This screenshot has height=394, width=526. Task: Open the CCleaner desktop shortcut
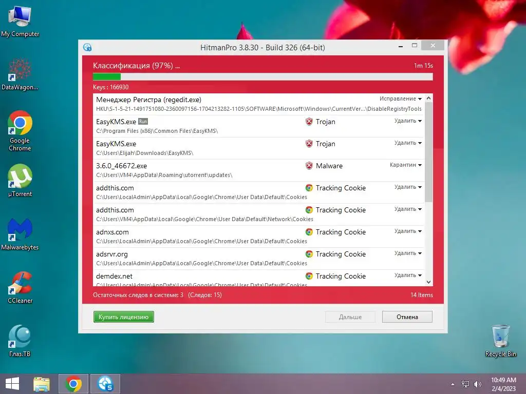click(x=20, y=287)
